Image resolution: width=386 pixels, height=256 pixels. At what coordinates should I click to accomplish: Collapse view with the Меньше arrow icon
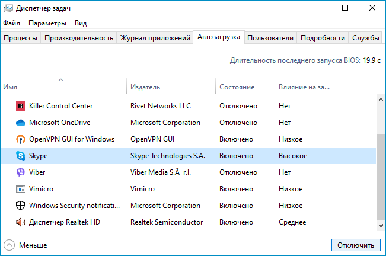(x=9, y=245)
